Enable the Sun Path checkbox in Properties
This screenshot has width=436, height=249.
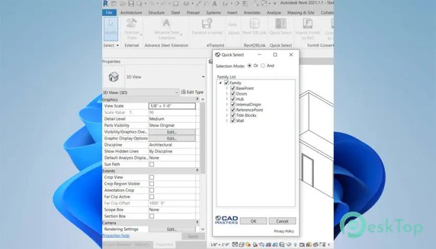click(151, 164)
